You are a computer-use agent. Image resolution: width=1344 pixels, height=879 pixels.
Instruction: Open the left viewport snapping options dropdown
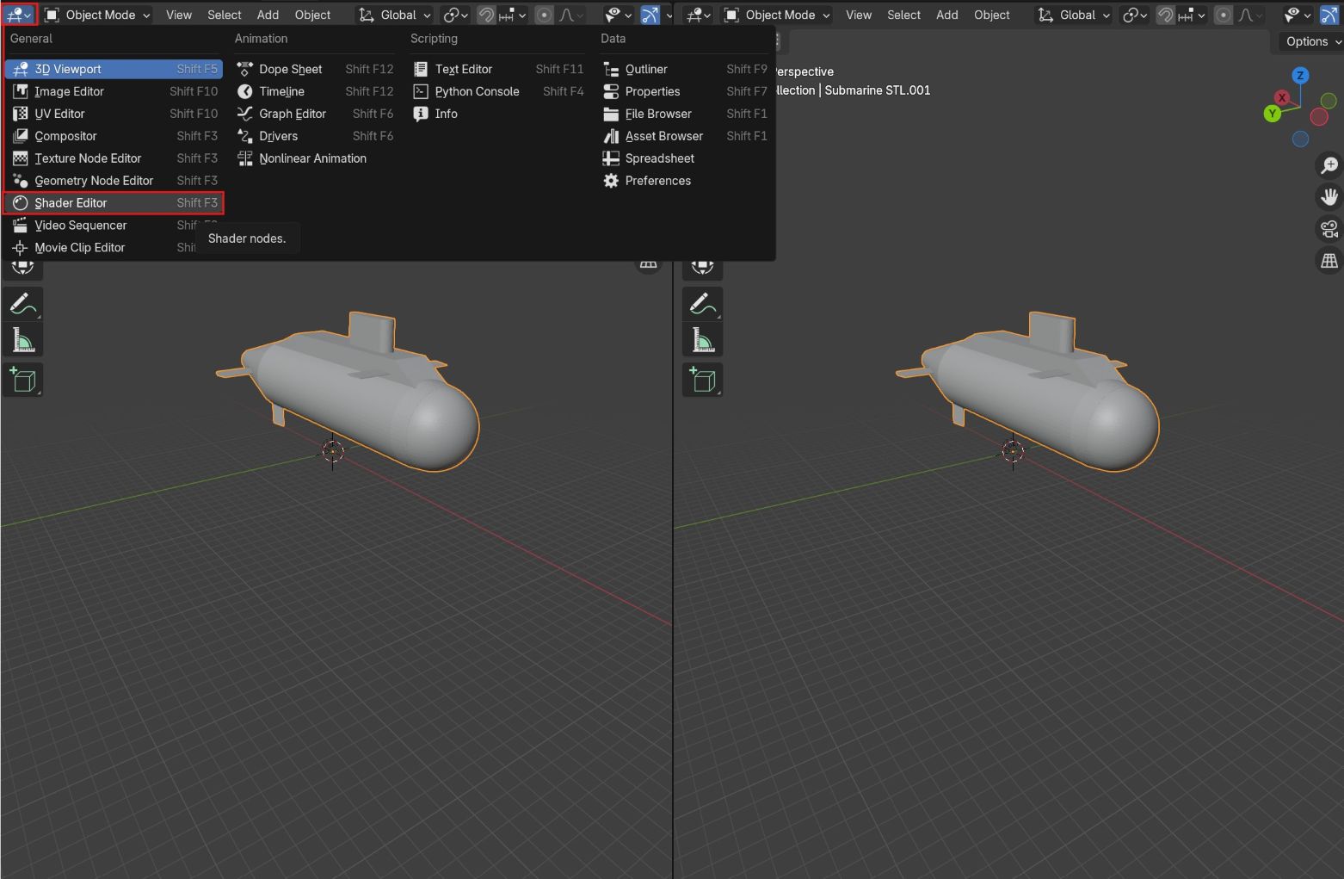coord(512,15)
